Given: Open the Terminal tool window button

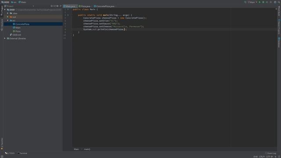Looking at the screenshot, I should click(x=22, y=153).
